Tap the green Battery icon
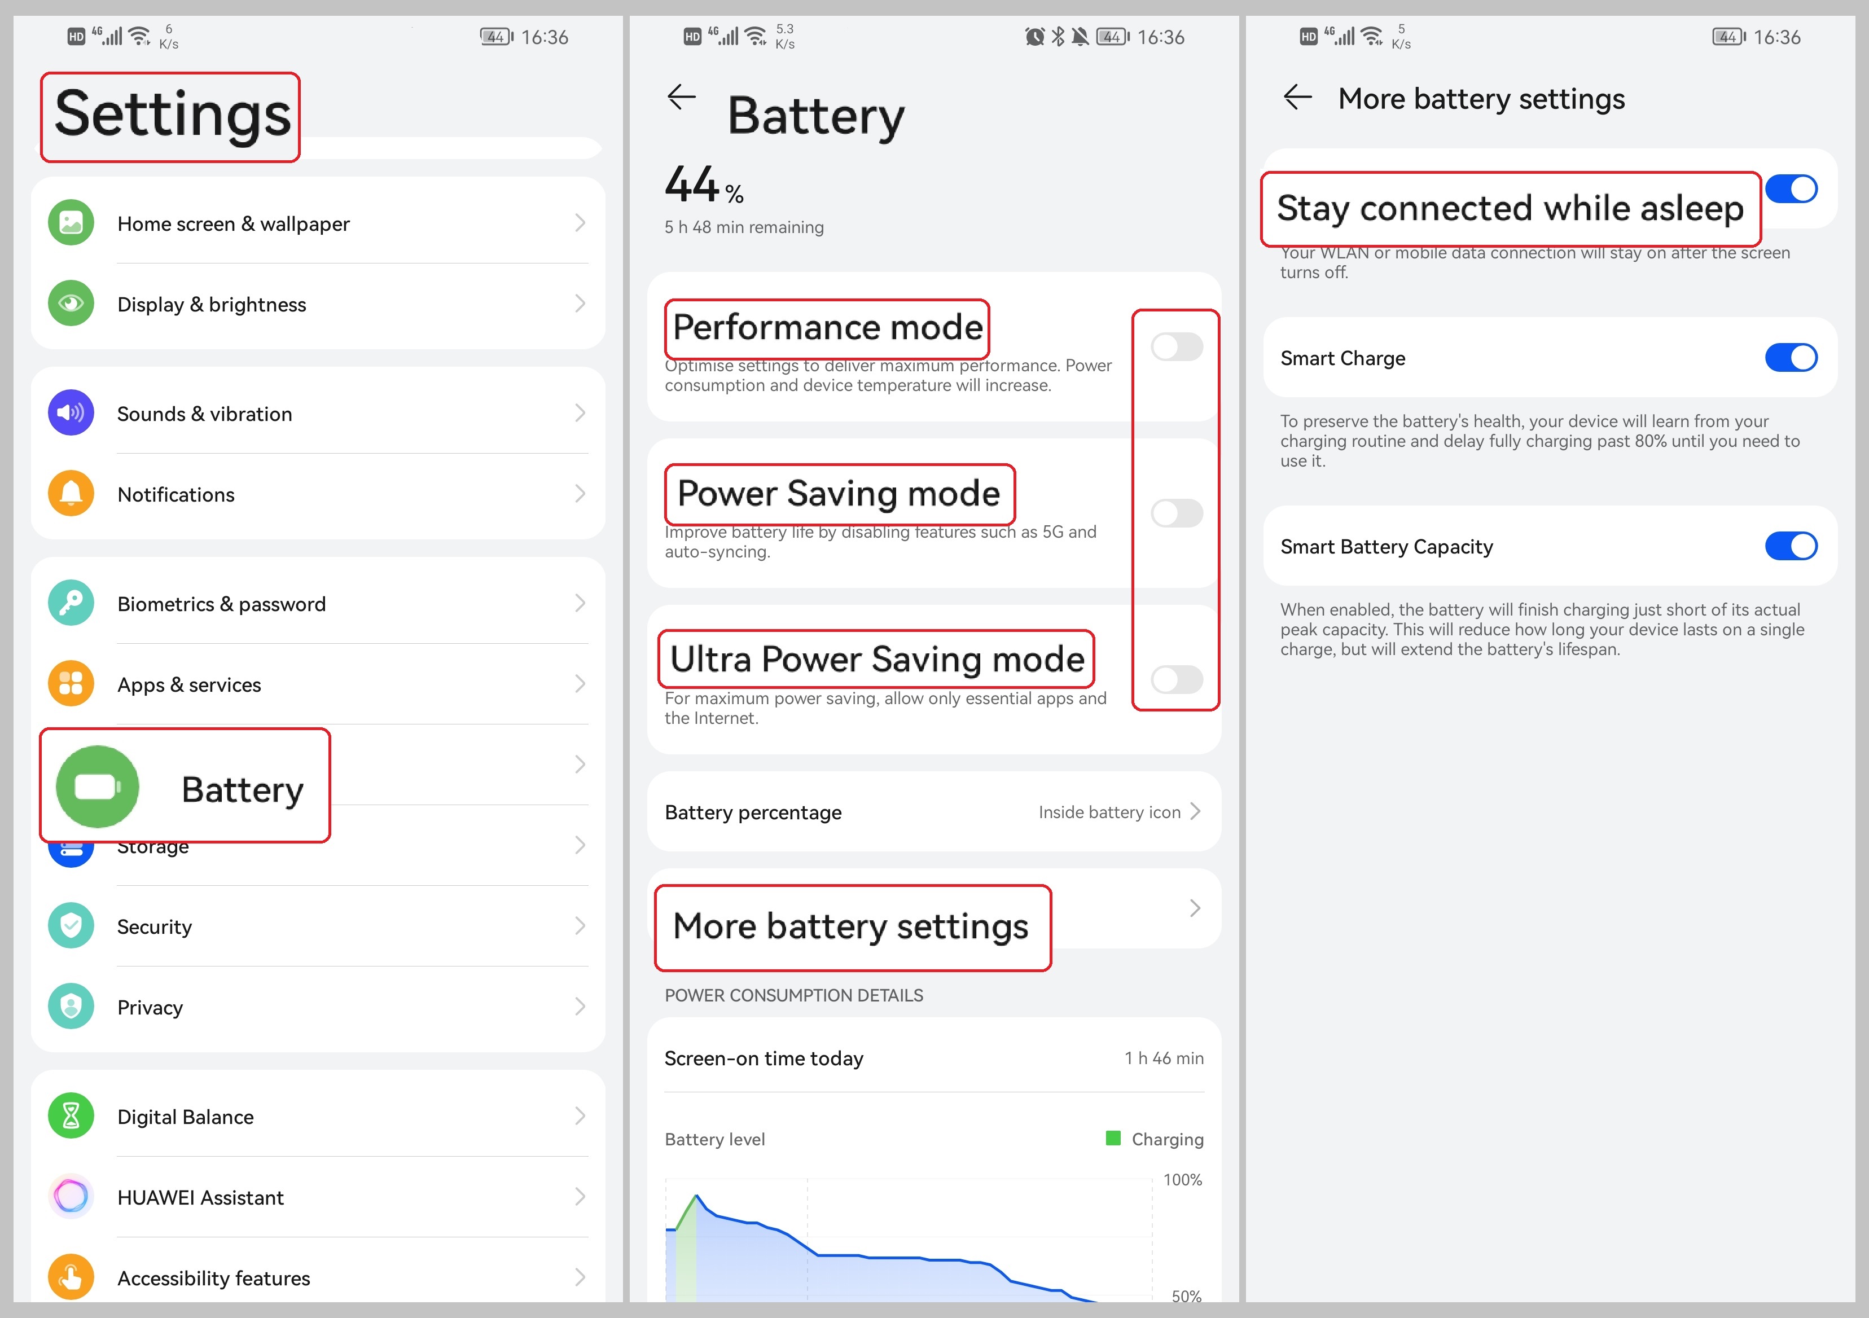The width and height of the screenshot is (1869, 1318). click(x=97, y=787)
